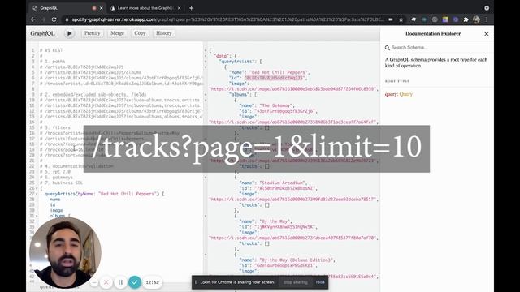Click the 12:52 recording timer
This screenshot has height=292, width=520.
click(x=152, y=282)
